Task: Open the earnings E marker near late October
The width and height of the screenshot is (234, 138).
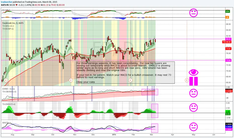Action: [x=71, y=80]
